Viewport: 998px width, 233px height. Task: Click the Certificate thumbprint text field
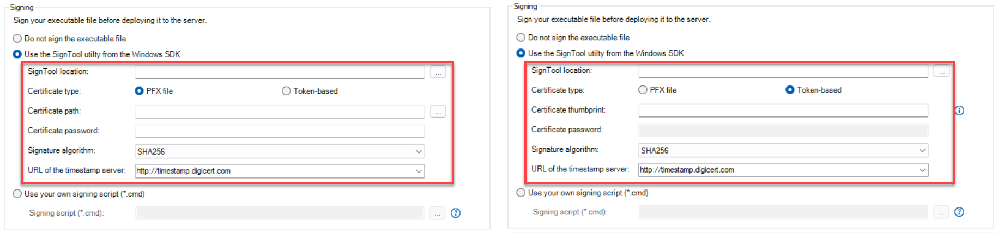point(783,111)
